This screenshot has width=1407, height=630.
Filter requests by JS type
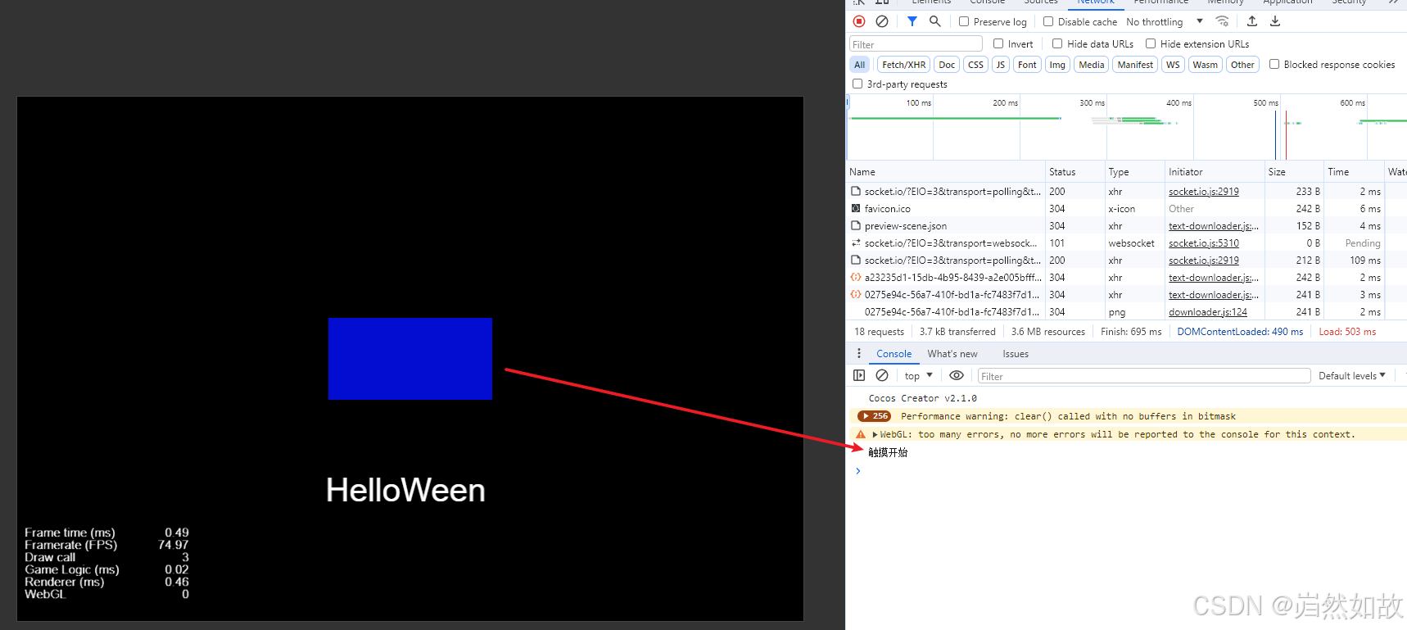click(1000, 65)
